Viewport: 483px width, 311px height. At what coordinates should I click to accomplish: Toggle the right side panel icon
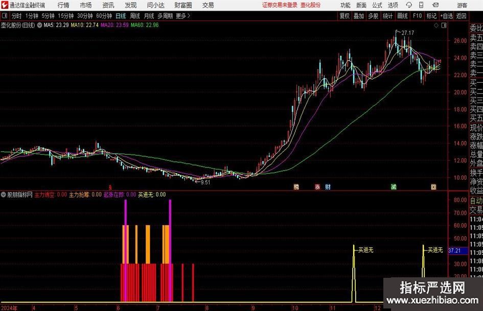(x=444, y=26)
